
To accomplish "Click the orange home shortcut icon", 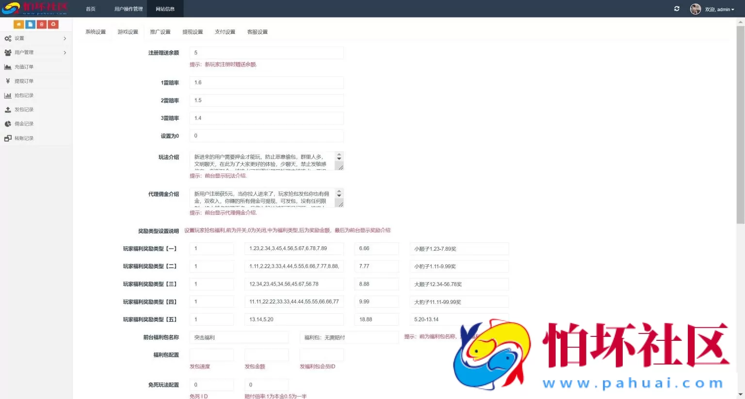I will (18, 24).
